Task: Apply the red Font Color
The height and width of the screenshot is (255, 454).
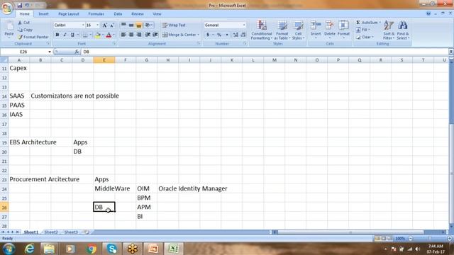Action: [x=109, y=35]
